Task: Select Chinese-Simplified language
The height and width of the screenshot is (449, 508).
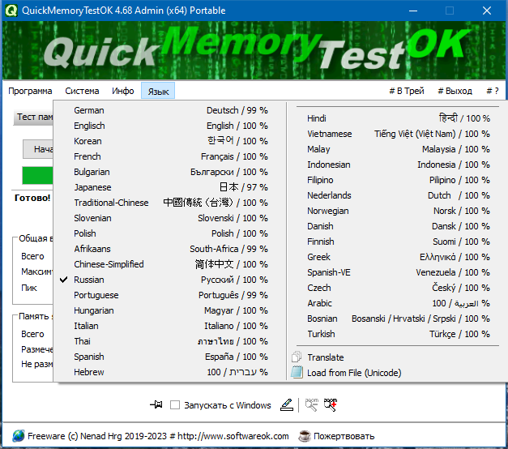Action: 170,264
